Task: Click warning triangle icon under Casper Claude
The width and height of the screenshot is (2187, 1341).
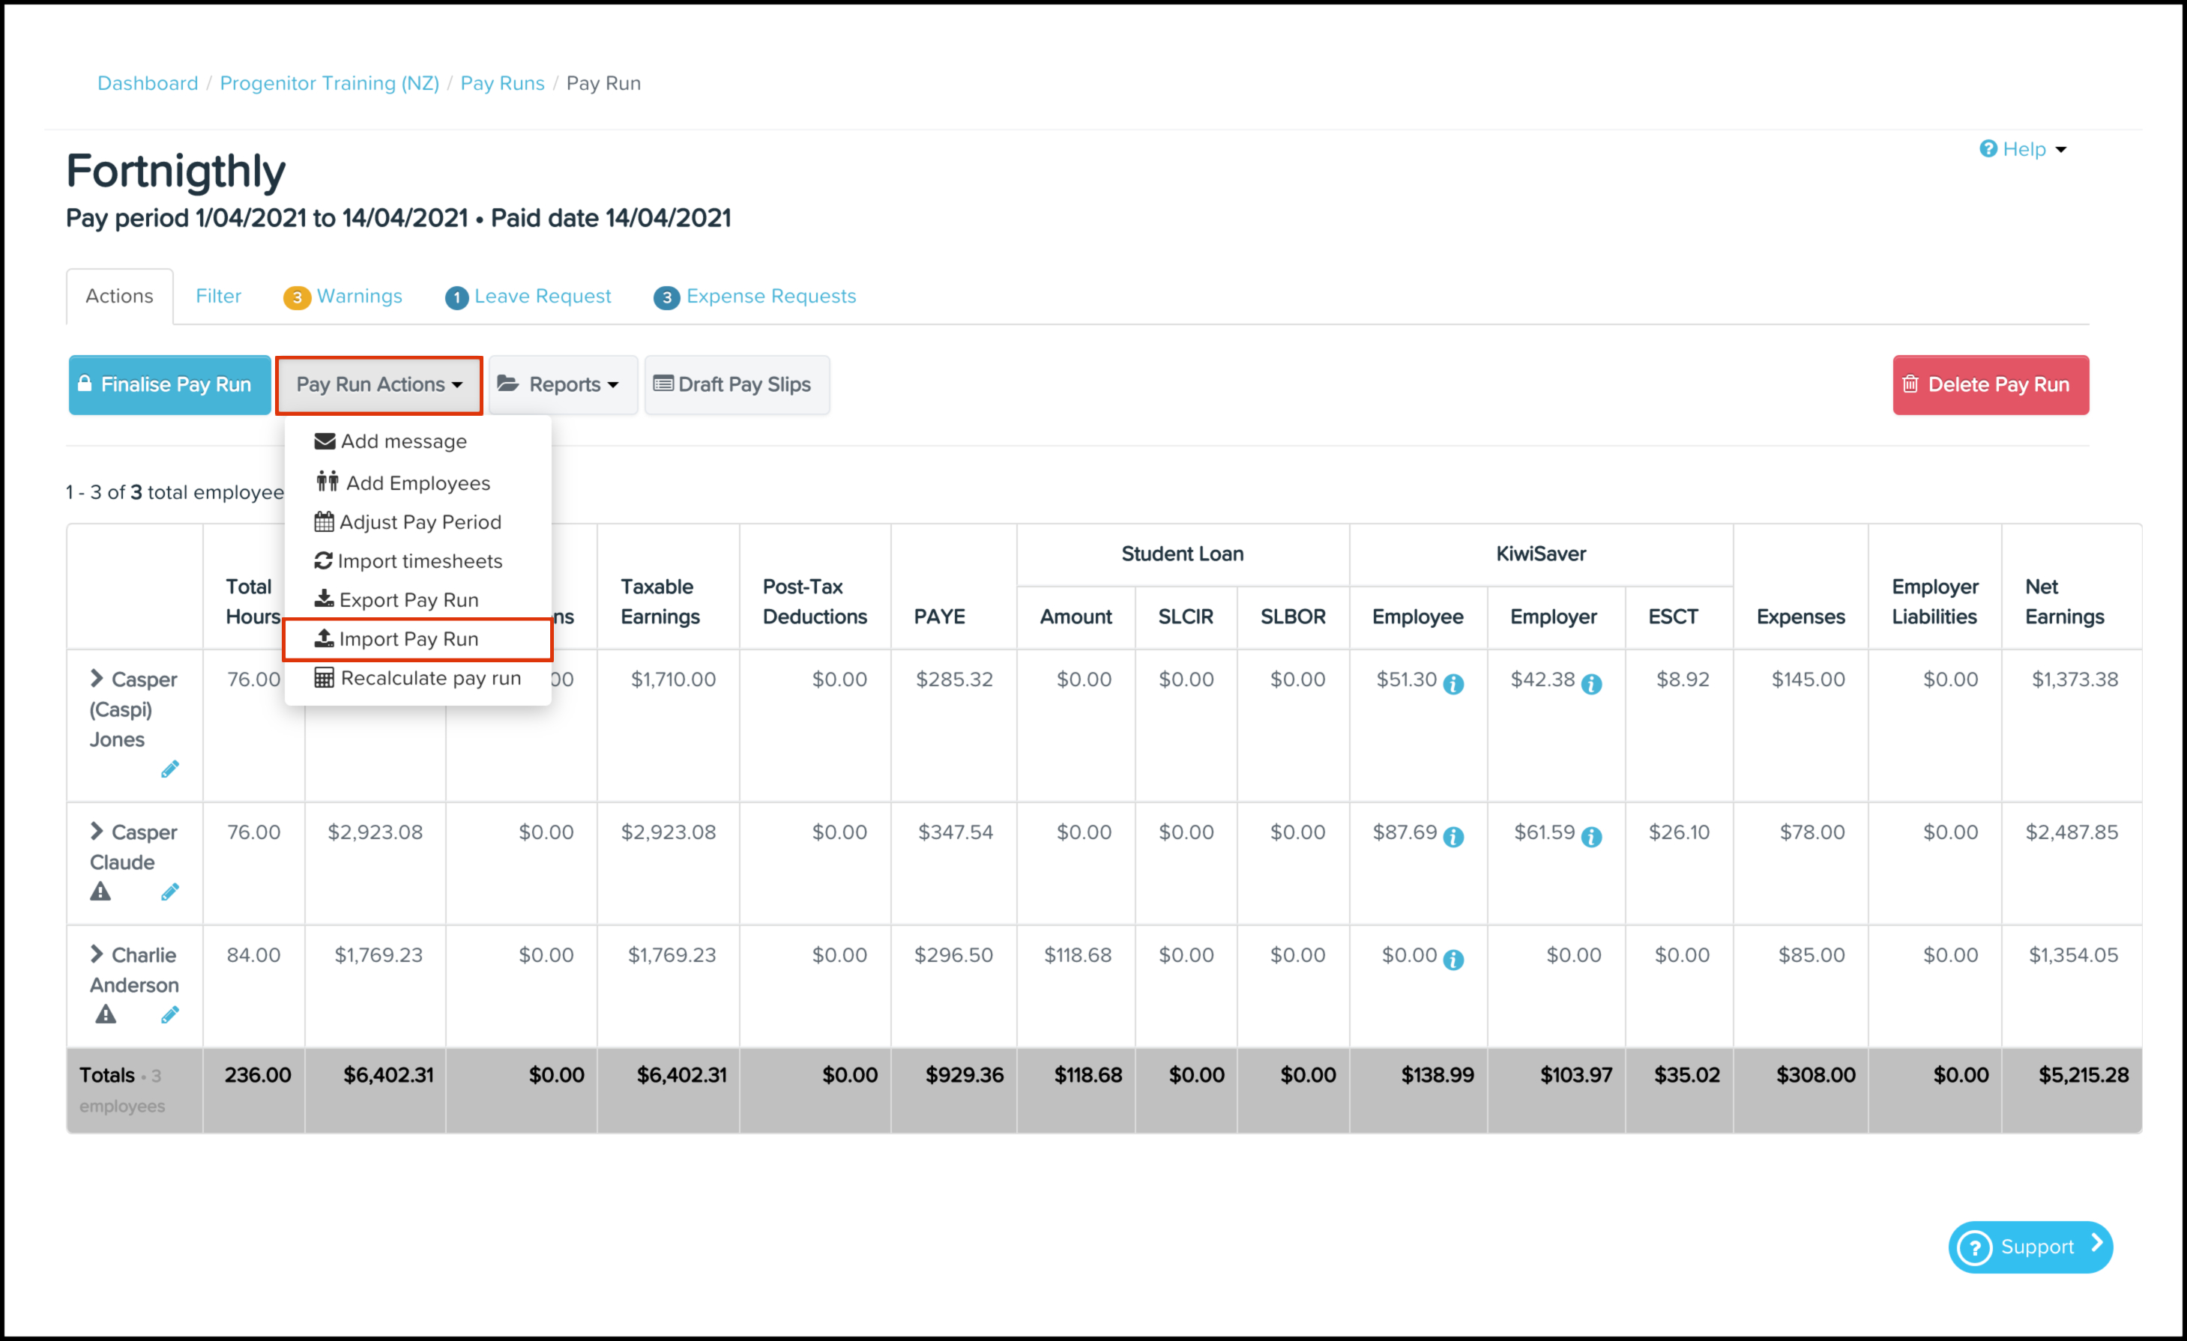Action: pyautogui.click(x=100, y=892)
